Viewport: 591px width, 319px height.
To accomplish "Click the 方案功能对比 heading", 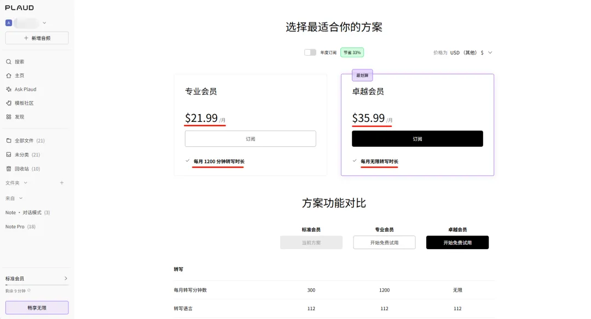I will 334,203.
